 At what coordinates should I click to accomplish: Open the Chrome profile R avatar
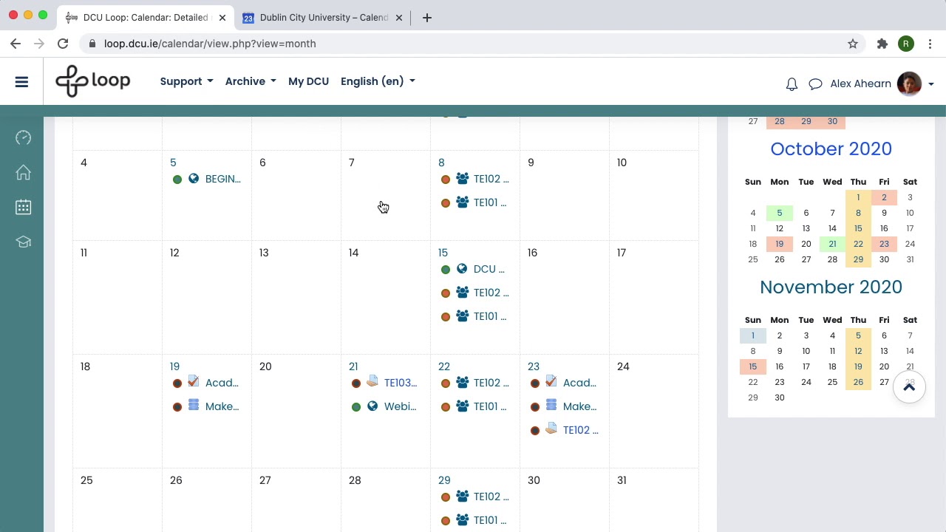[x=906, y=44]
